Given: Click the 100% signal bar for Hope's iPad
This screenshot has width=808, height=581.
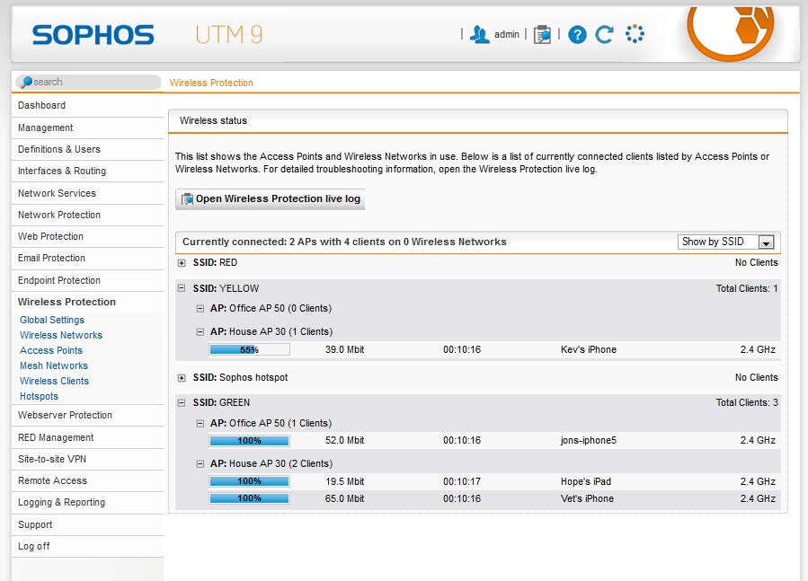Looking at the screenshot, I should 249,481.
